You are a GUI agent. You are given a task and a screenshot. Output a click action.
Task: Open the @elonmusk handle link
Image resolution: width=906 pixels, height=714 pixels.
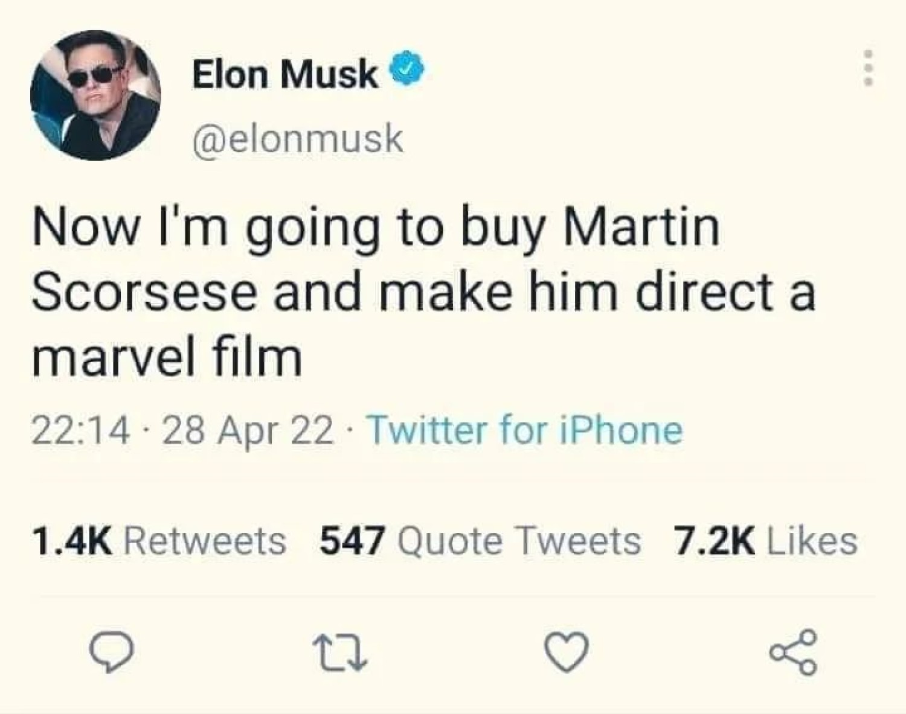pyautogui.click(x=297, y=139)
